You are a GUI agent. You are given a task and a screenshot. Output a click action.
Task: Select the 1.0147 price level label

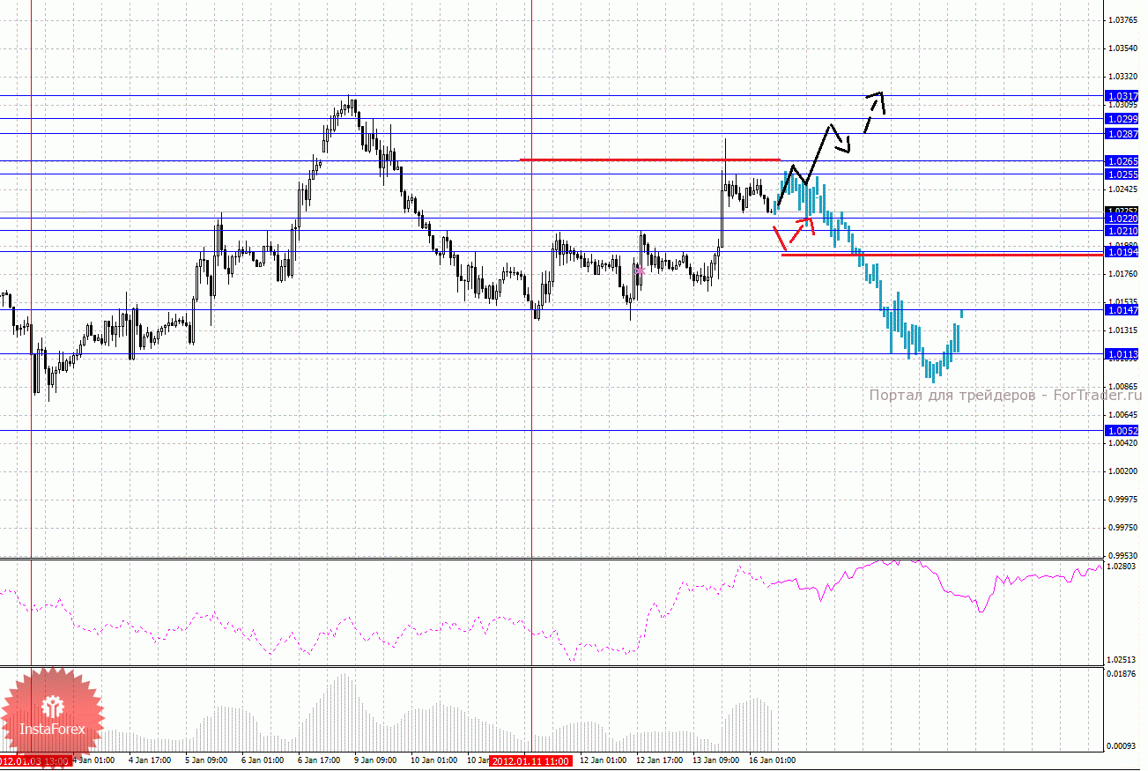[x=1121, y=310]
